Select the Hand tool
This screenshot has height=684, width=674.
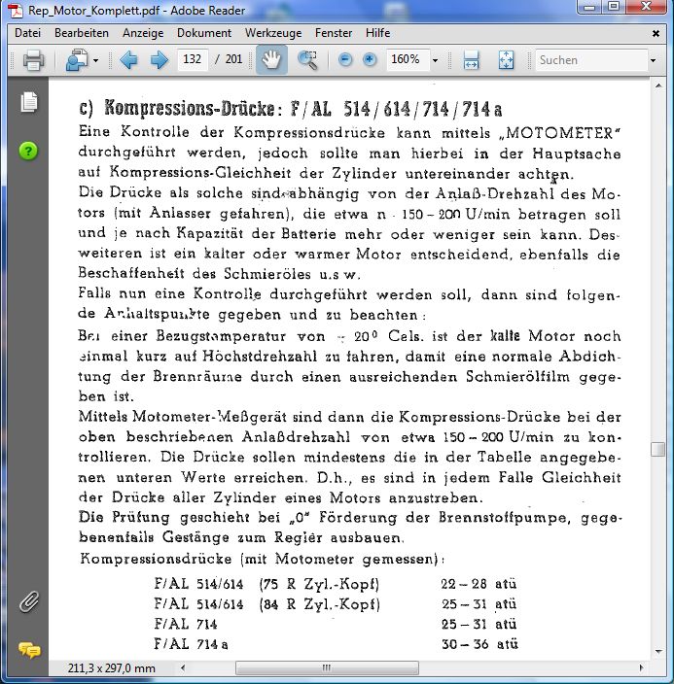tap(271, 59)
